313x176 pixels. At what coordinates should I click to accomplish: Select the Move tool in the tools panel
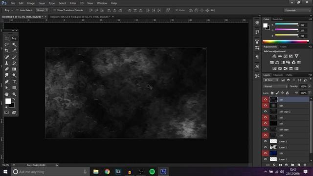pyautogui.click(x=14, y=38)
